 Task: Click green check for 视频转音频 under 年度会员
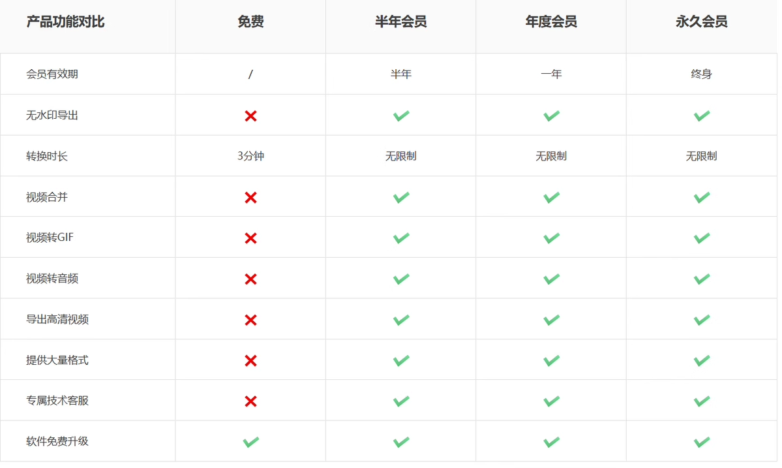tap(551, 279)
